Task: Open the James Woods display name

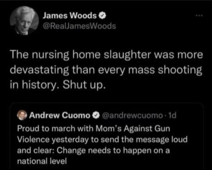Action: 70,16
